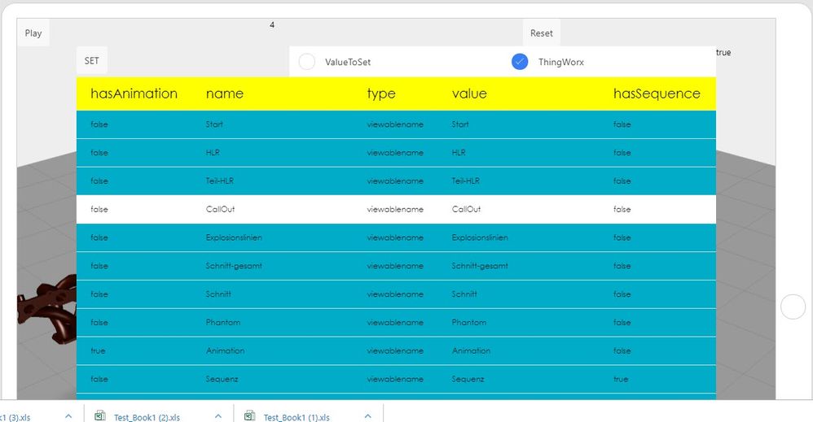Screen dimensions: 813x422
Task: Click the value column header
Action: (x=469, y=94)
